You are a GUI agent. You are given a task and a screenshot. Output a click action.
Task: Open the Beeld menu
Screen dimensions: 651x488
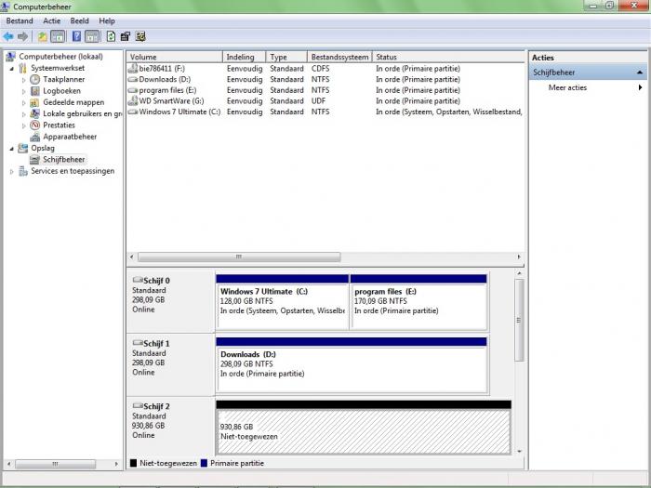(x=80, y=20)
